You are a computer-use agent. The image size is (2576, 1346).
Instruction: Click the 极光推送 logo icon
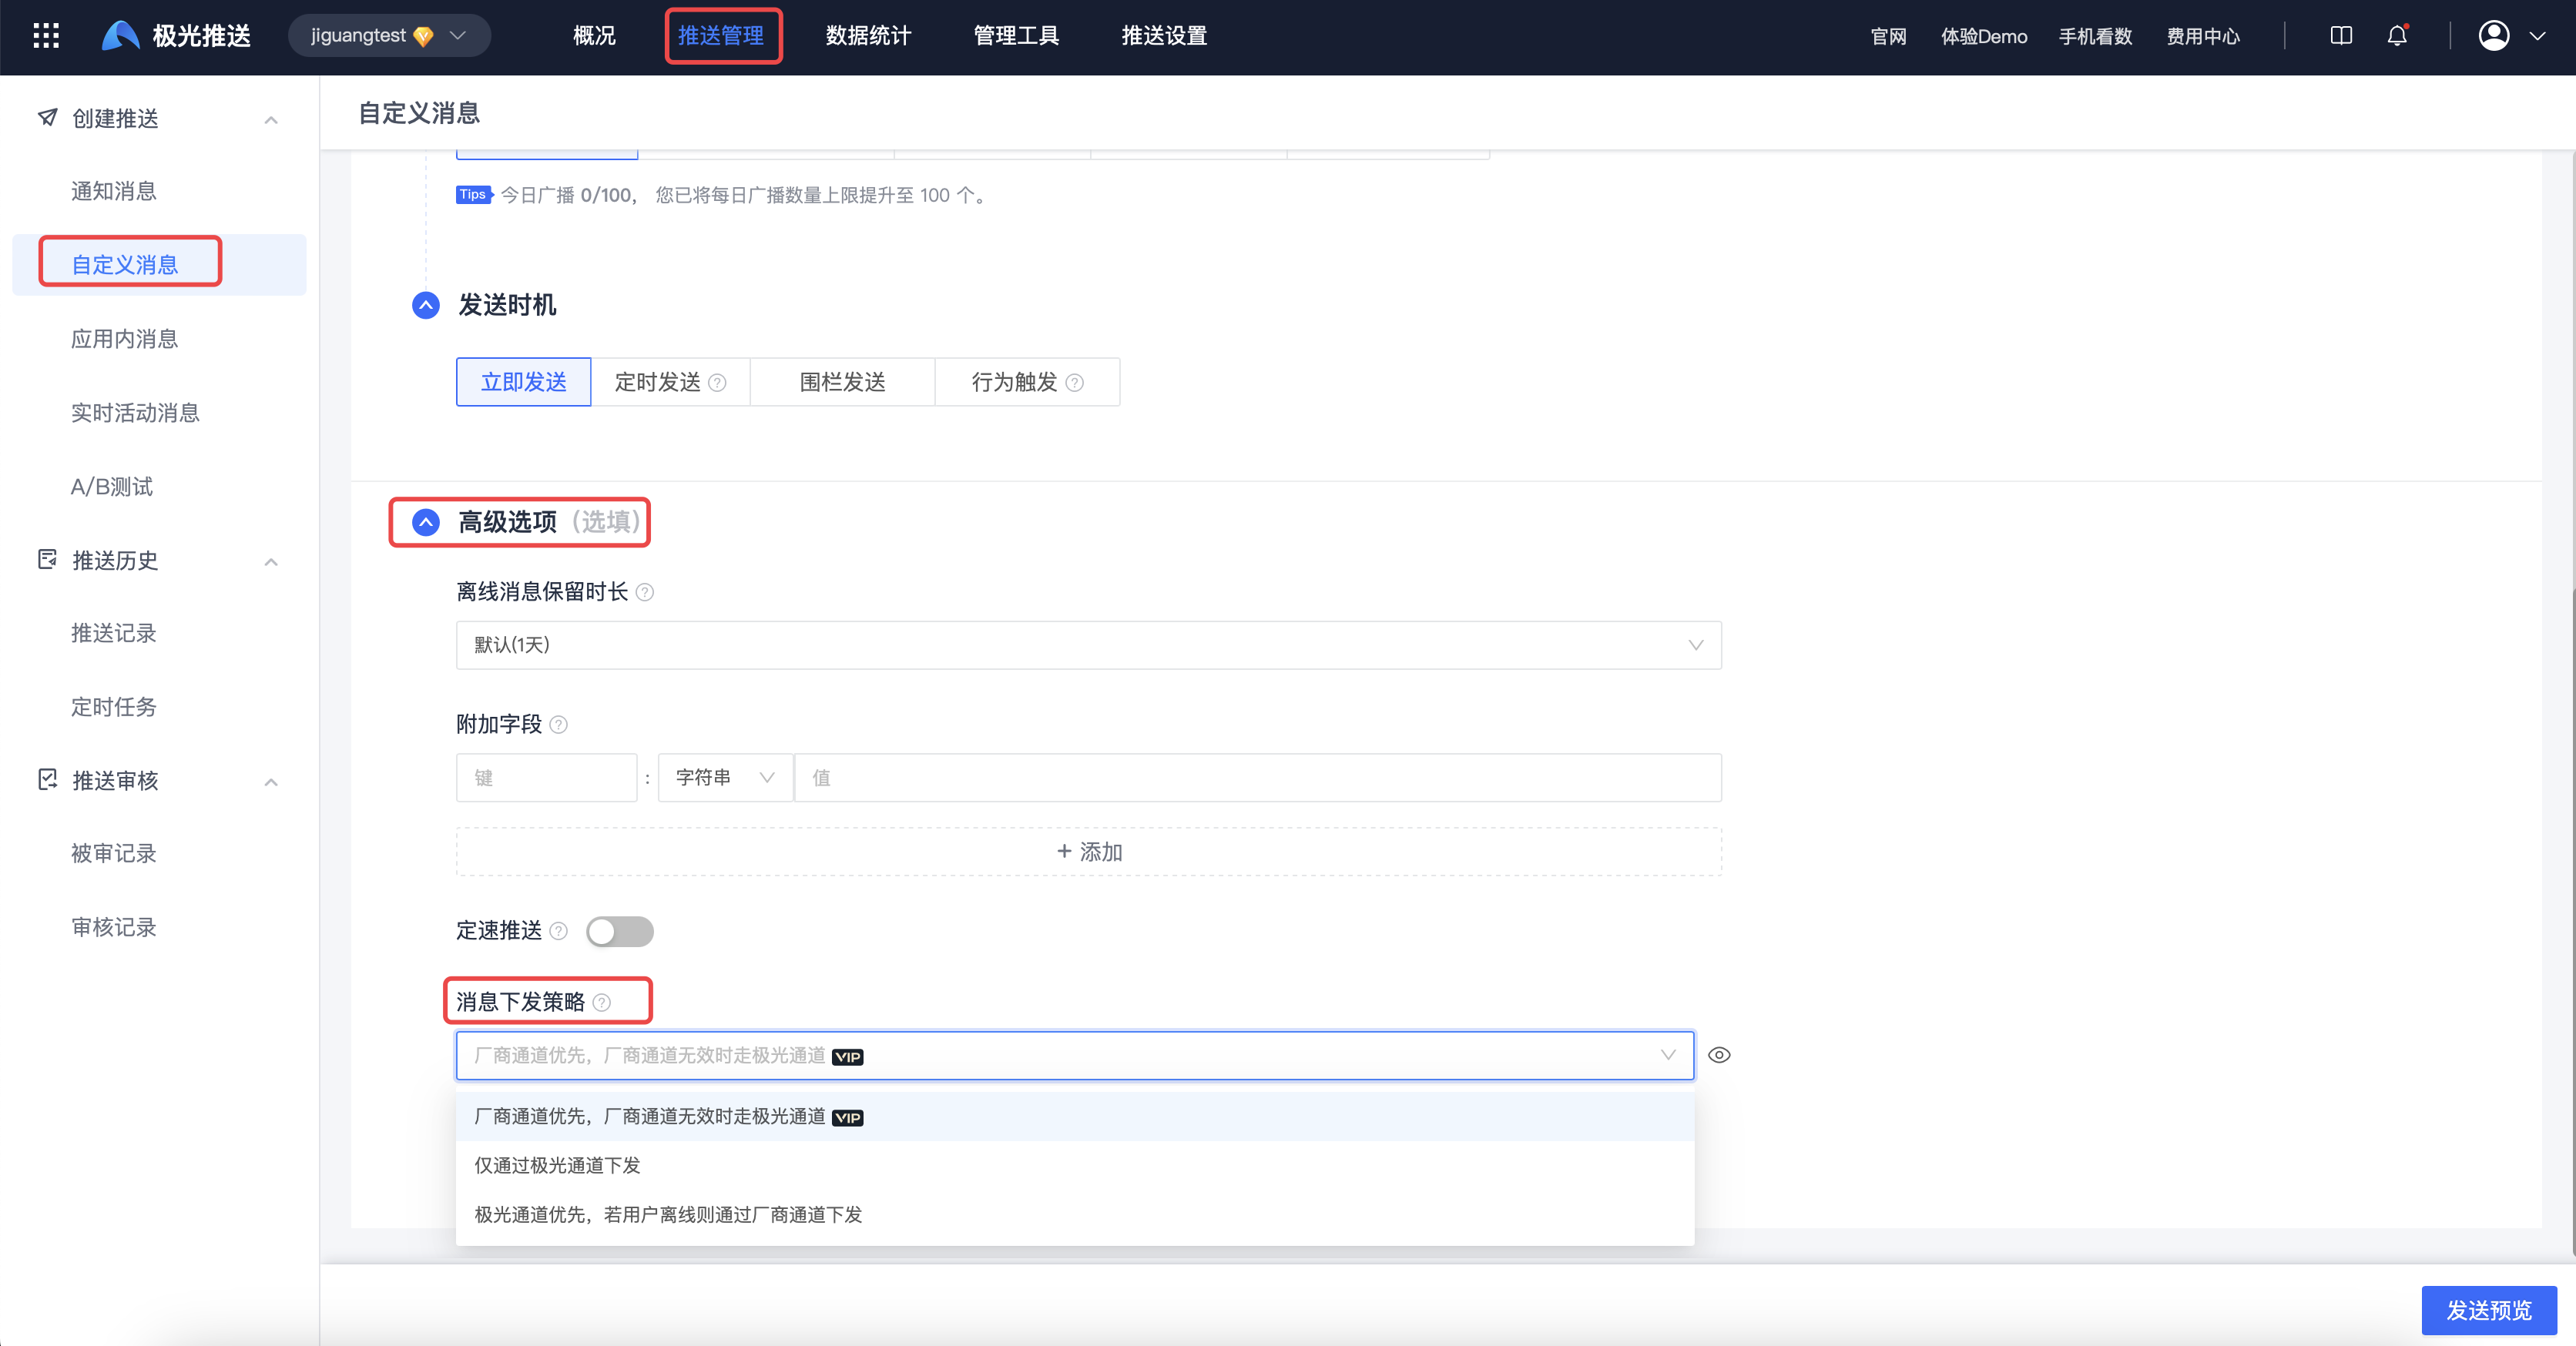pyautogui.click(x=121, y=36)
